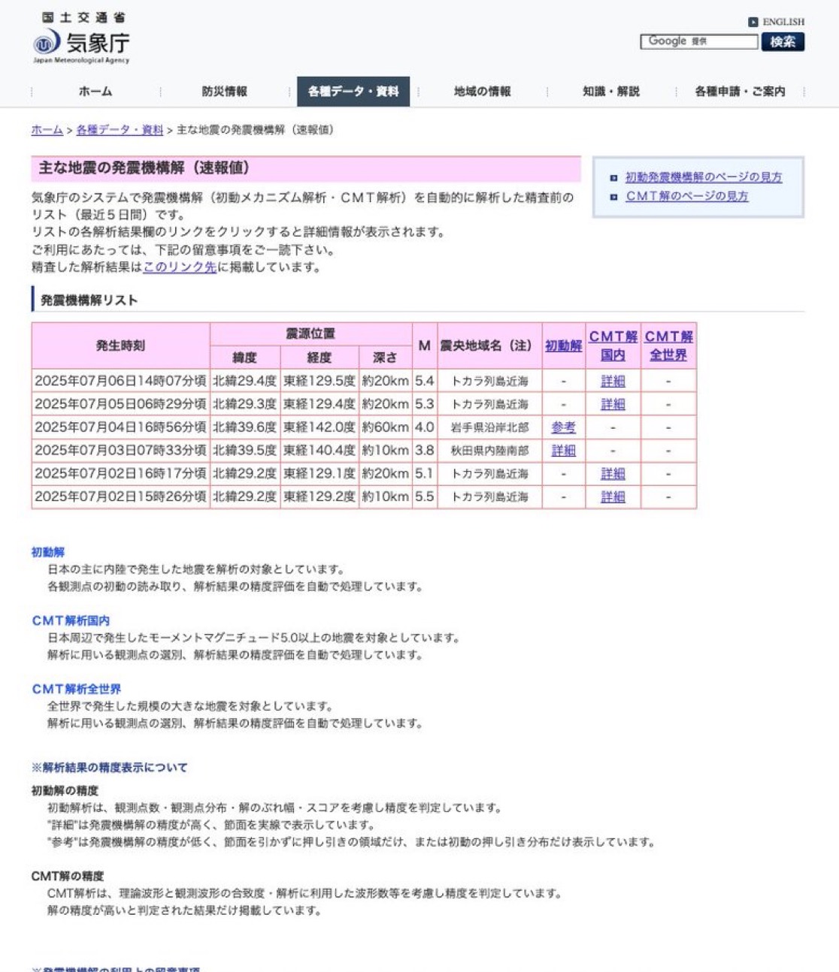839x972 pixels.
Task: Click the 2025年07月06日14時07分頃 cell
Action: click(120, 381)
